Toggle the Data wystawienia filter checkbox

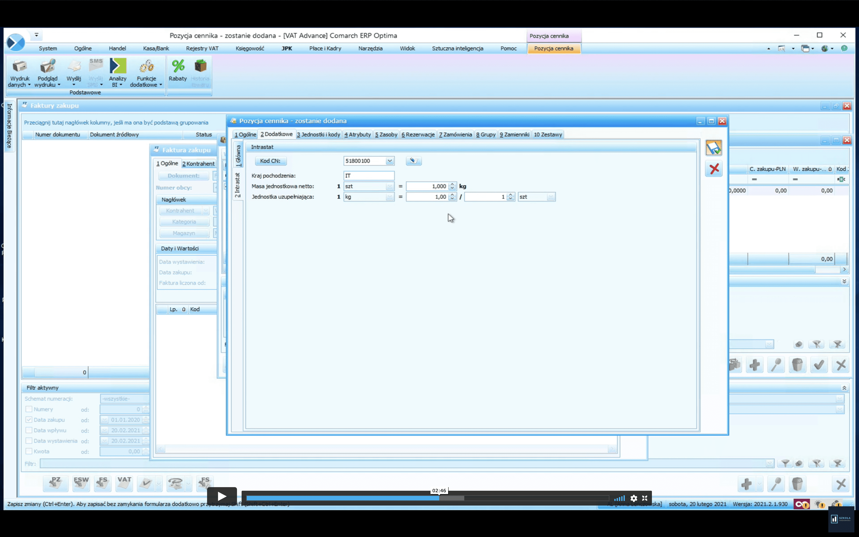(x=29, y=441)
